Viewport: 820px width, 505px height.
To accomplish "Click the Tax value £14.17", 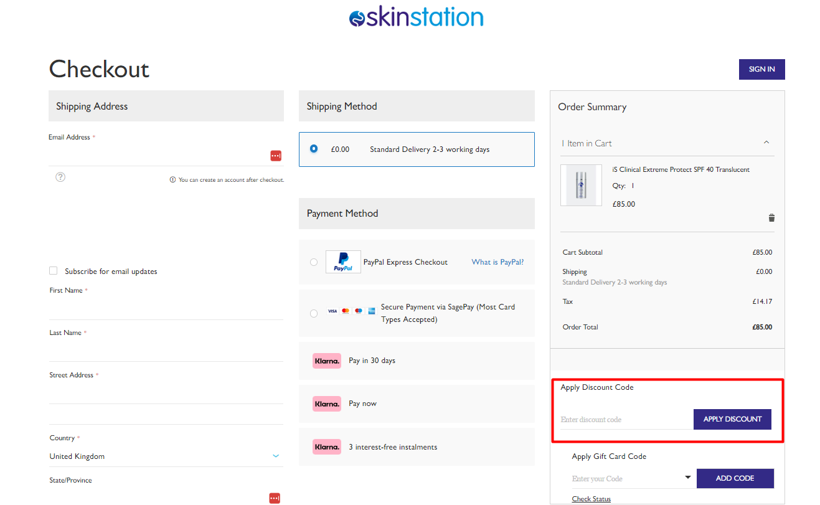I will click(762, 301).
